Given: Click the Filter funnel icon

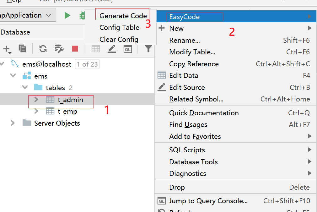Looking at the screenshot, I should pyautogui.click(x=148, y=48).
